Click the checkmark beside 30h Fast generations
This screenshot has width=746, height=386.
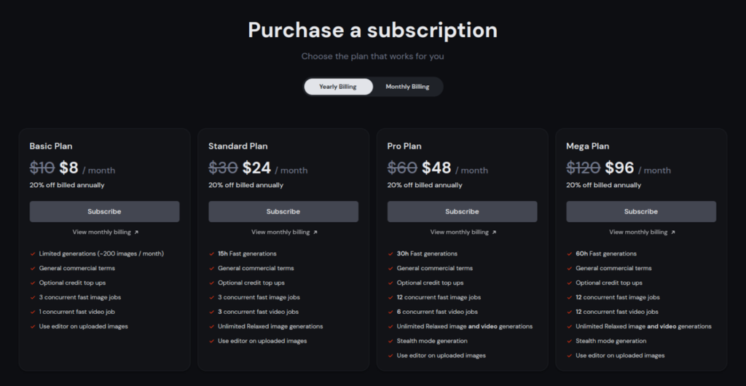pos(390,253)
